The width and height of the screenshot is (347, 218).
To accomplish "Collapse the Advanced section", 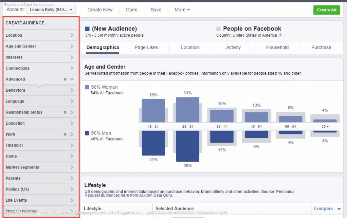I will coord(40,79).
